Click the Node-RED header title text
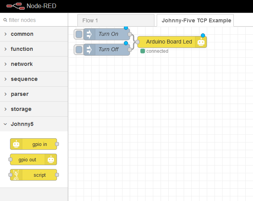 pyautogui.click(x=41, y=6)
